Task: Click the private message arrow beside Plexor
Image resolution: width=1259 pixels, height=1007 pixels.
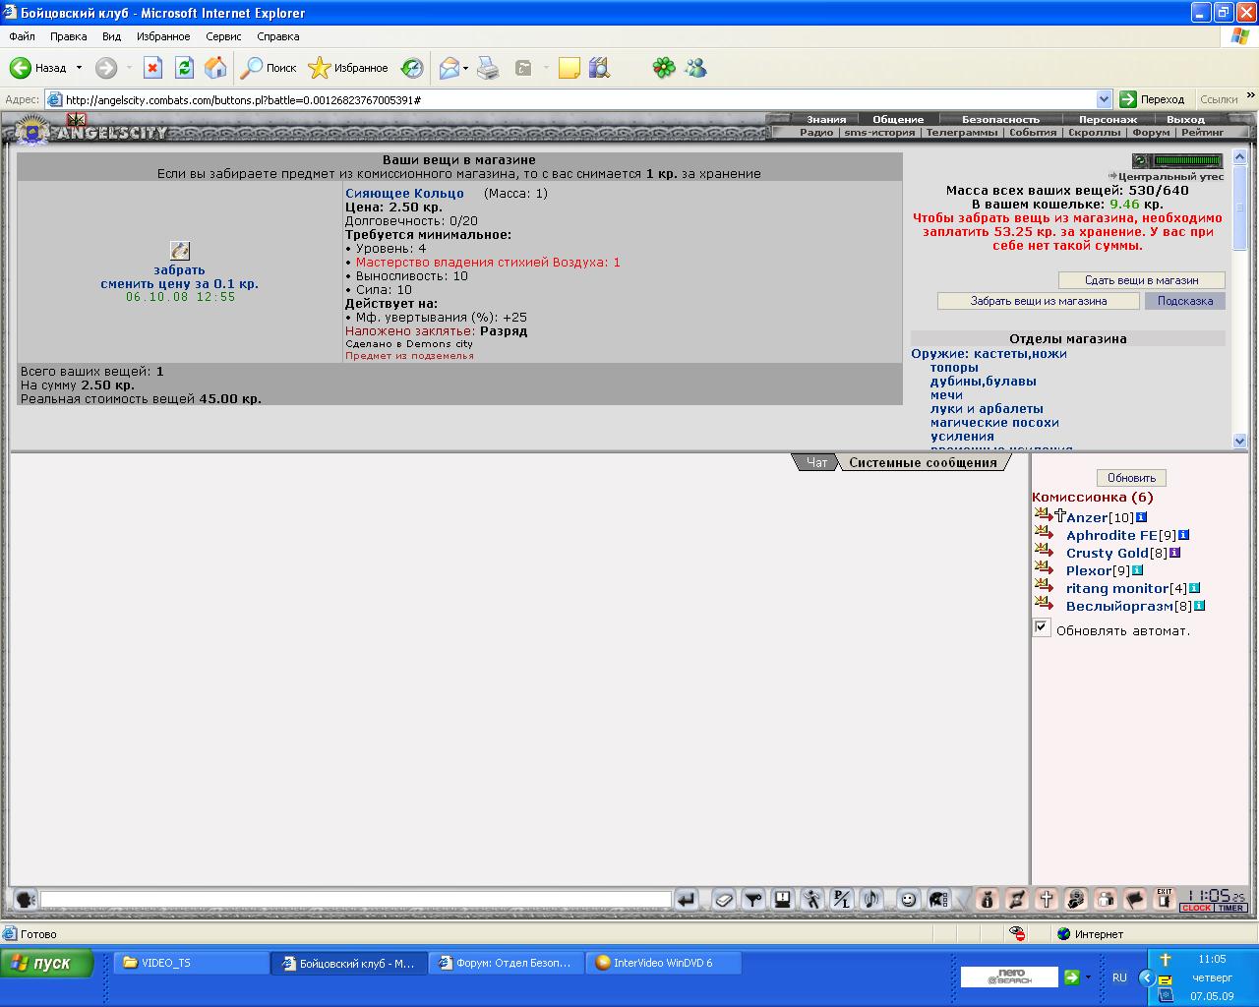Action: point(1044,568)
